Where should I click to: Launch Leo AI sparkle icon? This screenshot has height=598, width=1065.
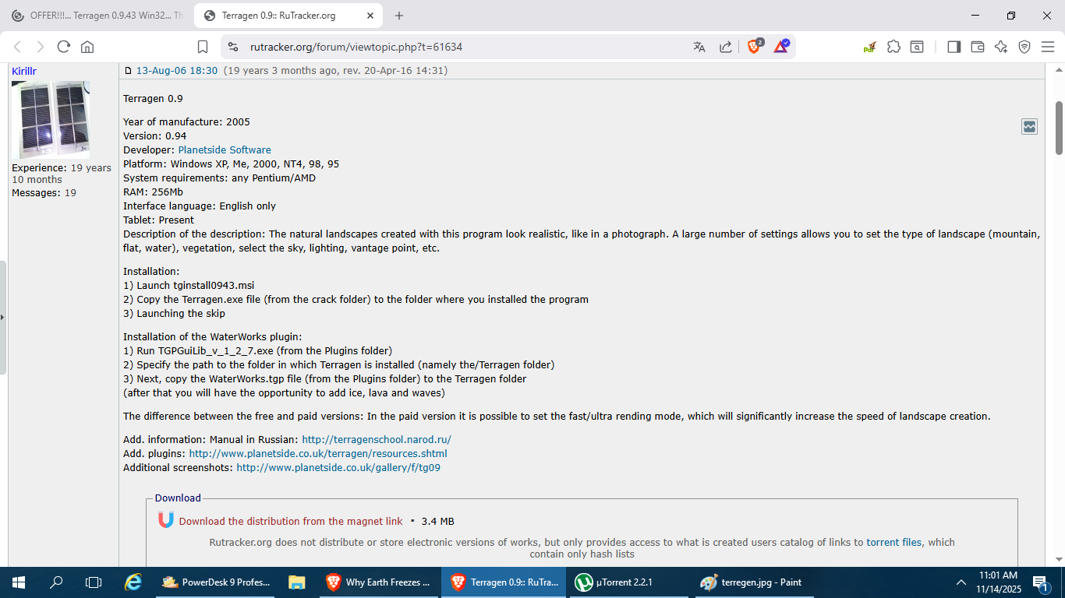click(1001, 47)
